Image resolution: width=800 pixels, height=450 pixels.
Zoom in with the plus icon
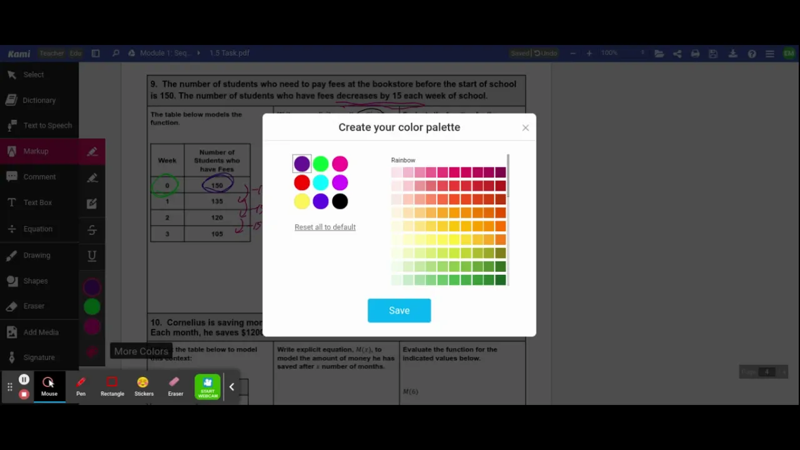click(589, 53)
